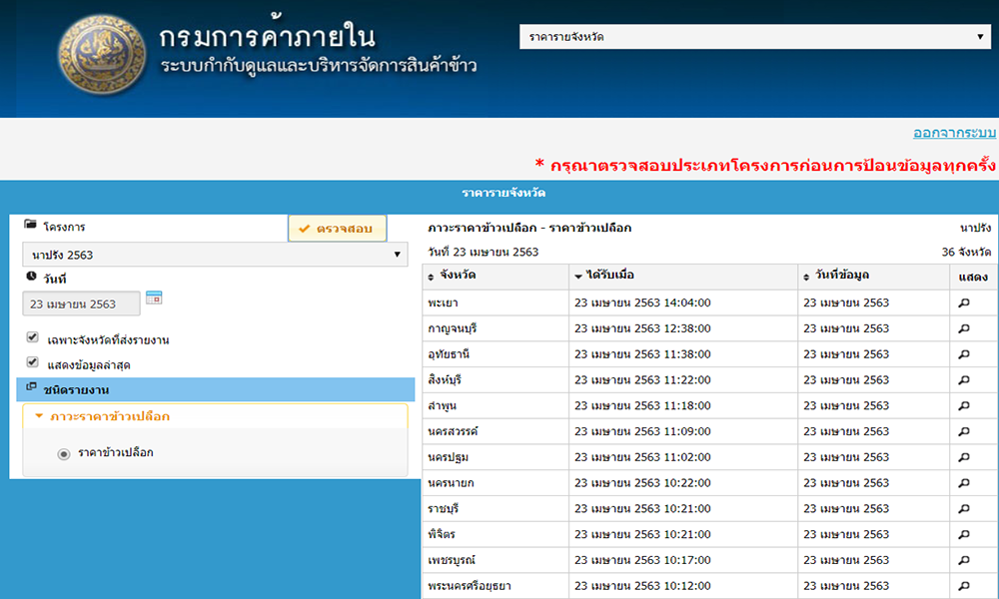The height and width of the screenshot is (599, 999).
Task: Sort table by วันที่ข้อมูล column
Action: tap(873, 276)
